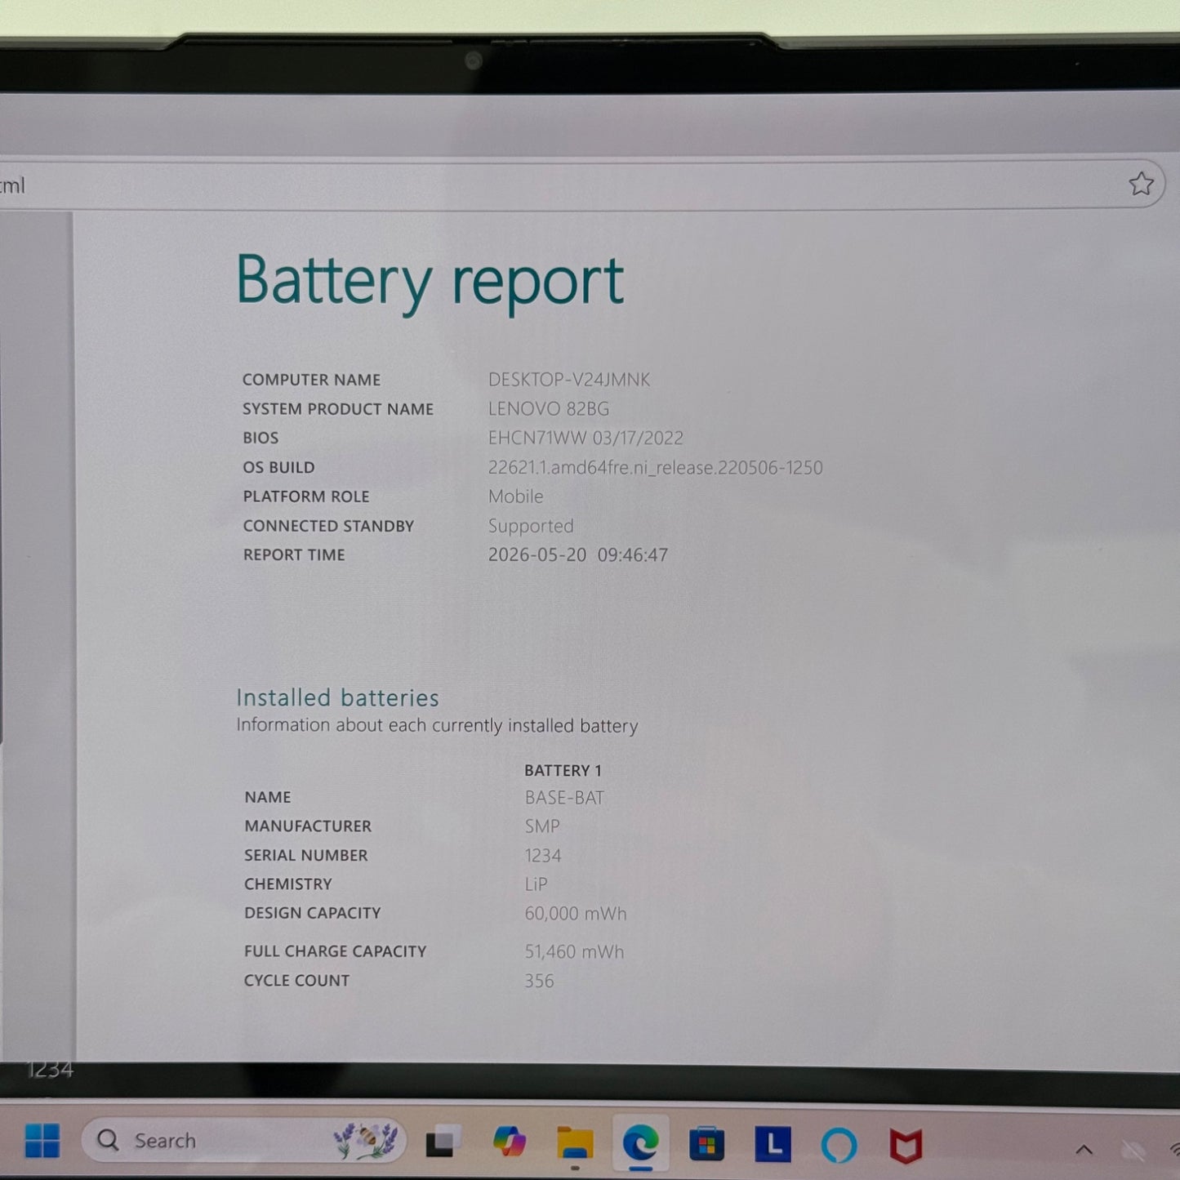The width and height of the screenshot is (1180, 1180).
Task: Click the COMPUTER NAME label
Action: pos(311,380)
